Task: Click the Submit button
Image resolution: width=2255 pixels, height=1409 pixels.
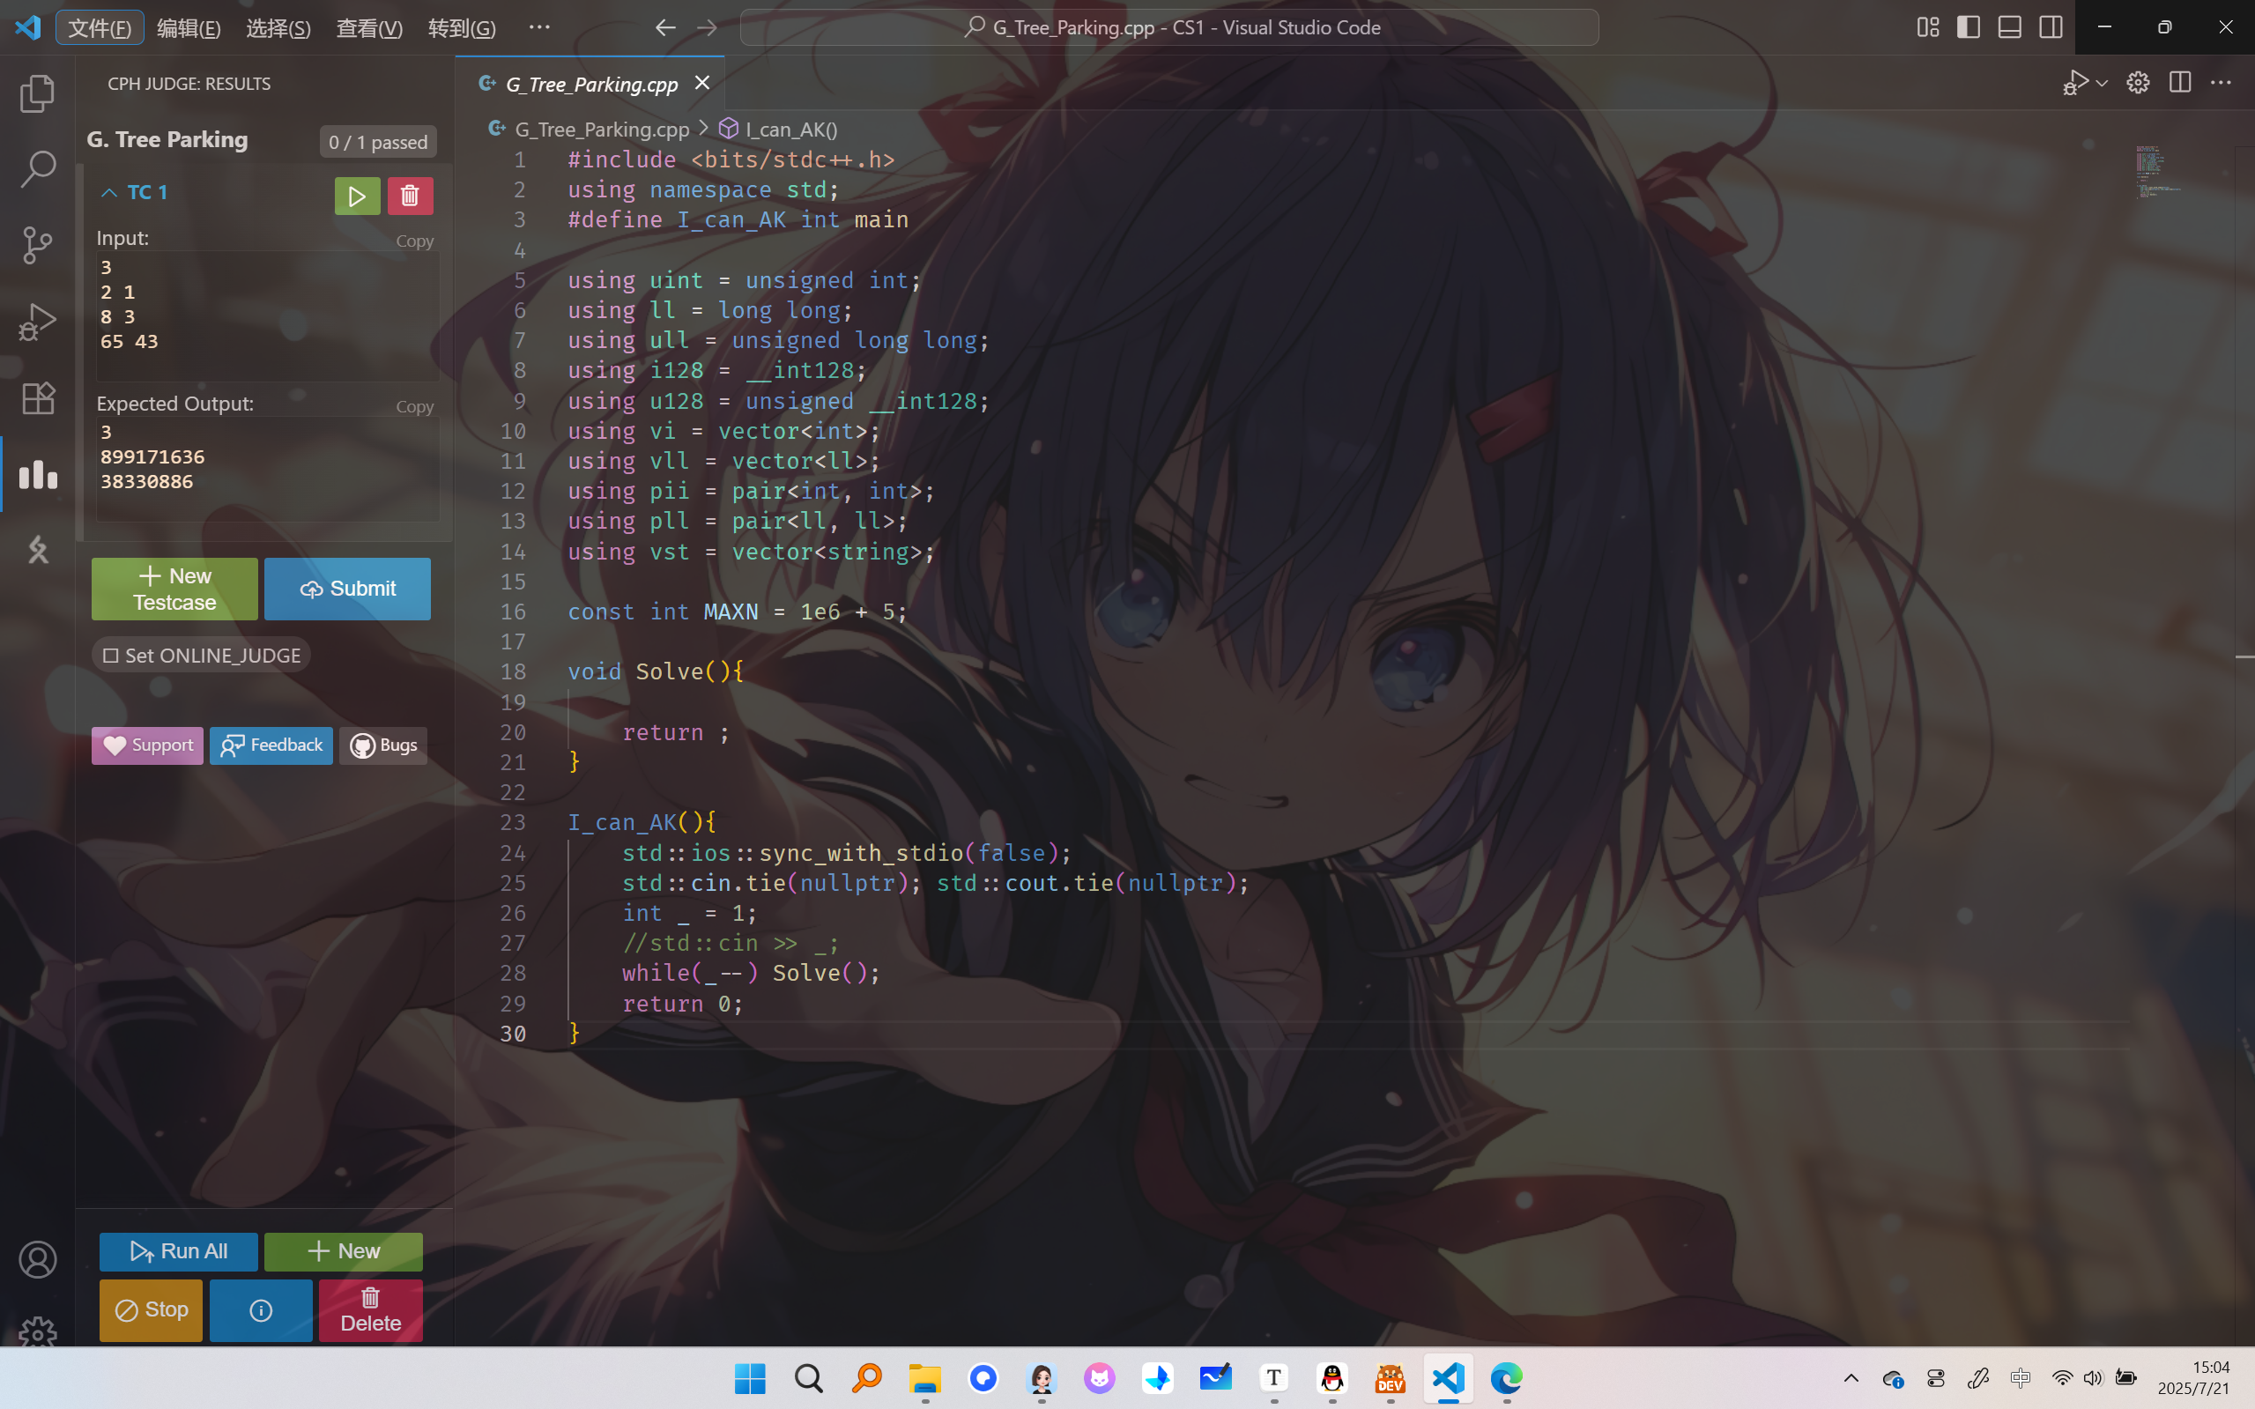Action: click(x=347, y=589)
